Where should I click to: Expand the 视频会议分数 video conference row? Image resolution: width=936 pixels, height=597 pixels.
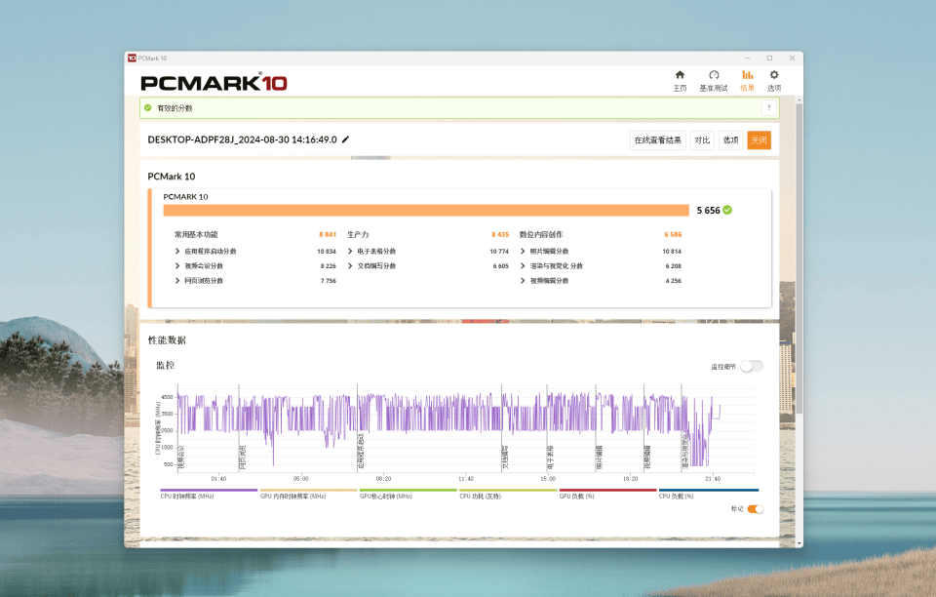click(x=177, y=266)
